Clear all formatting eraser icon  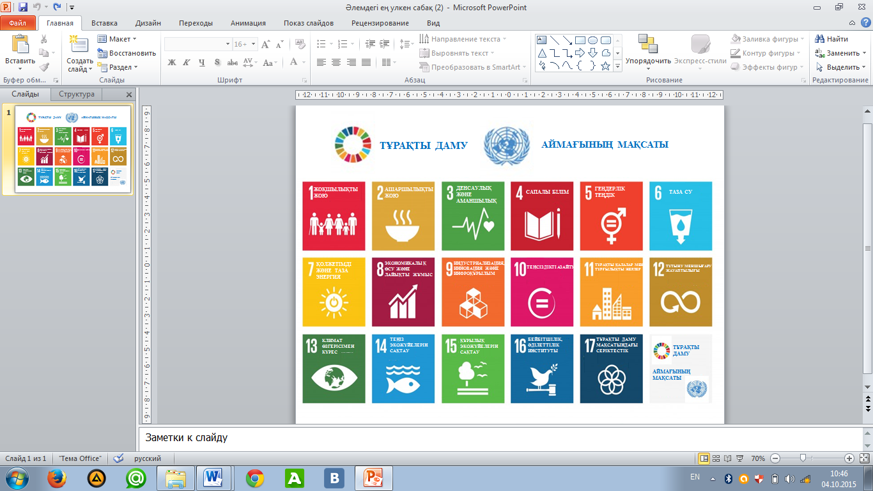pos(300,44)
